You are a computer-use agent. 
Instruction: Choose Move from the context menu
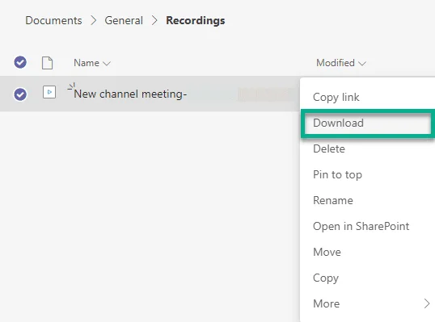point(327,252)
